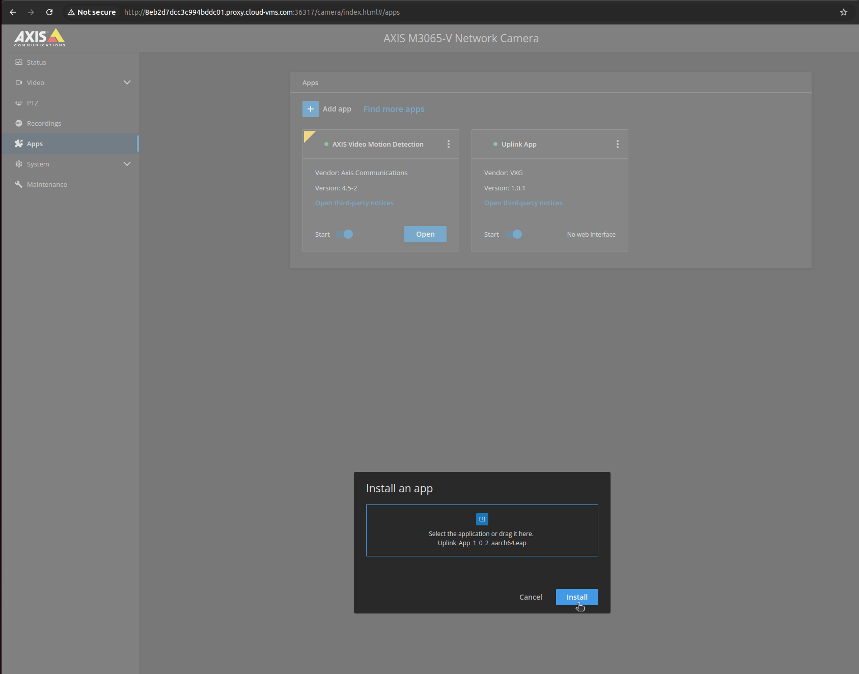Open AXIS Video Motion Detection options menu

pyautogui.click(x=448, y=144)
